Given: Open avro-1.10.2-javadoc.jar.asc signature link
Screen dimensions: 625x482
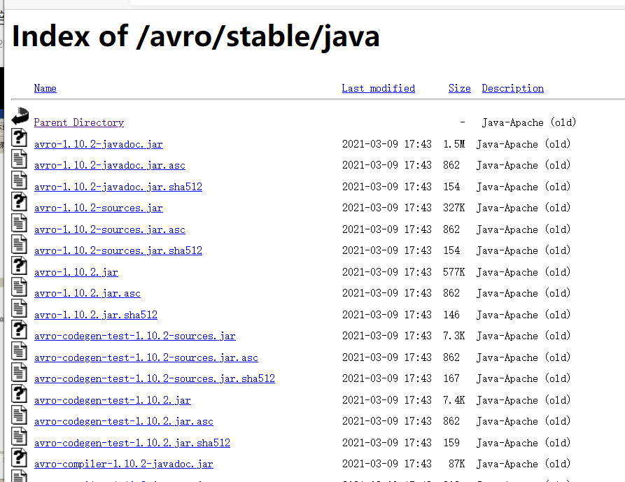Looking at the screenshot, I should pyautogui.click(x=110, y=165).
